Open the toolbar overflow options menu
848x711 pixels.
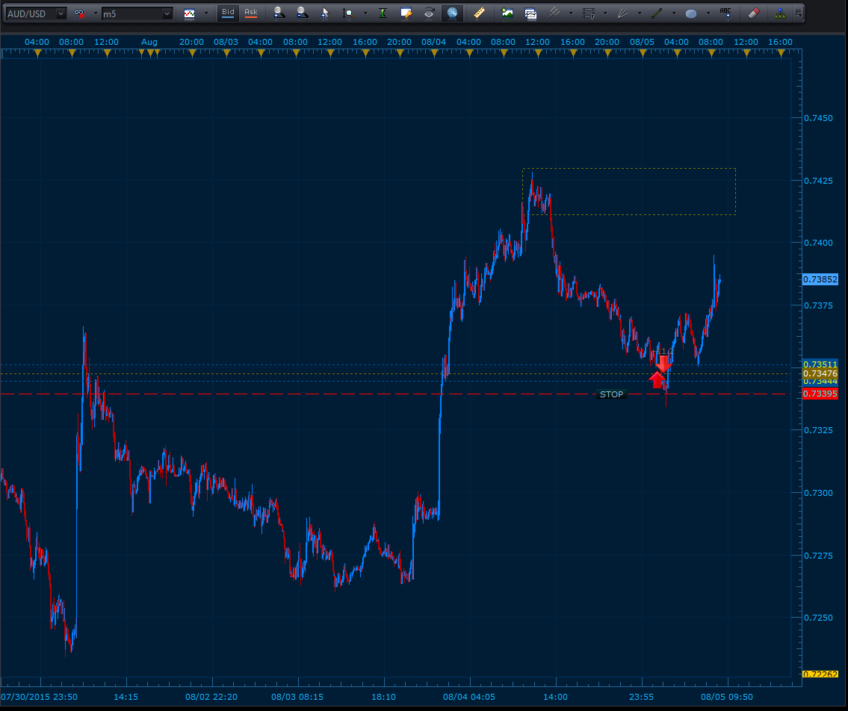(799, 13)
